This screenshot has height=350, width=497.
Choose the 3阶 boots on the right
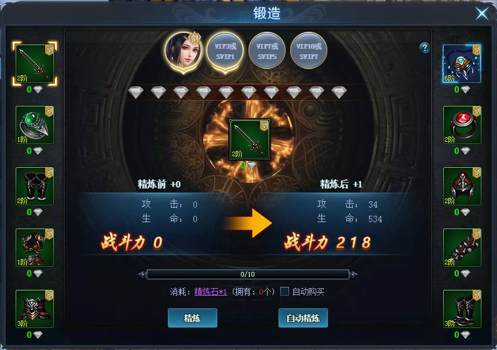(462, 309)
